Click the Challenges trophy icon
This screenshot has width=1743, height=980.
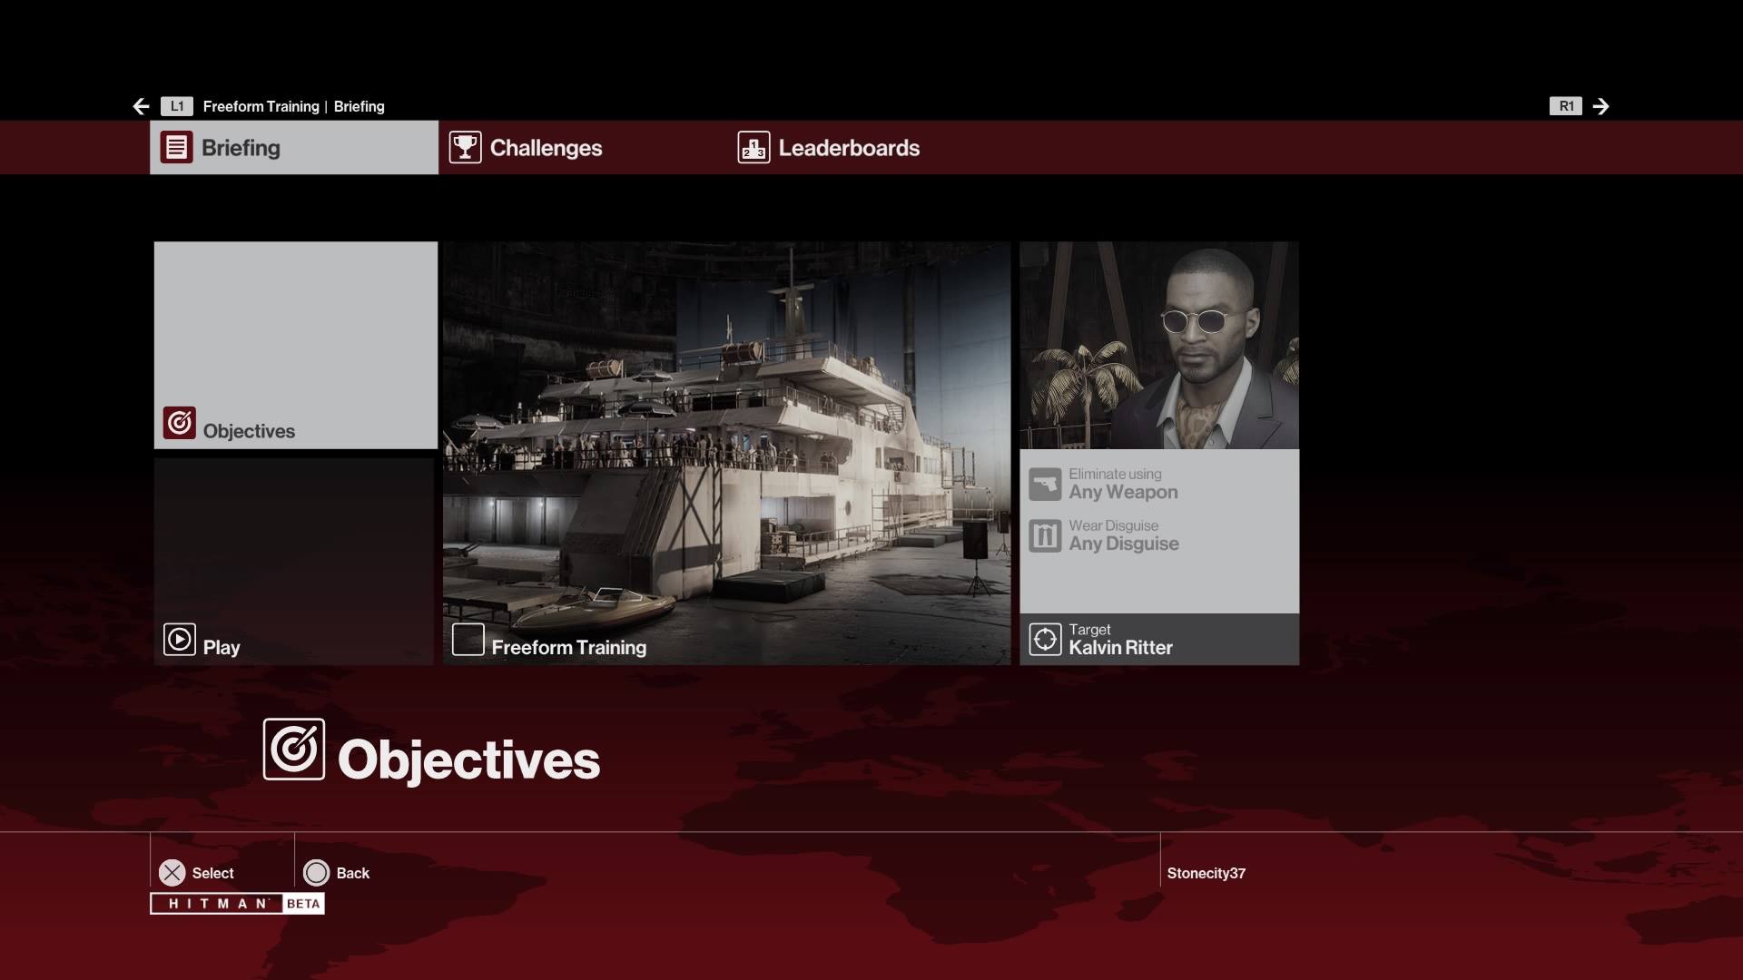pos(465,147)
